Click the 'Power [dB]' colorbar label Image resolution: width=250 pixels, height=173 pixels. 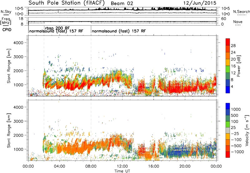point(238,66)
